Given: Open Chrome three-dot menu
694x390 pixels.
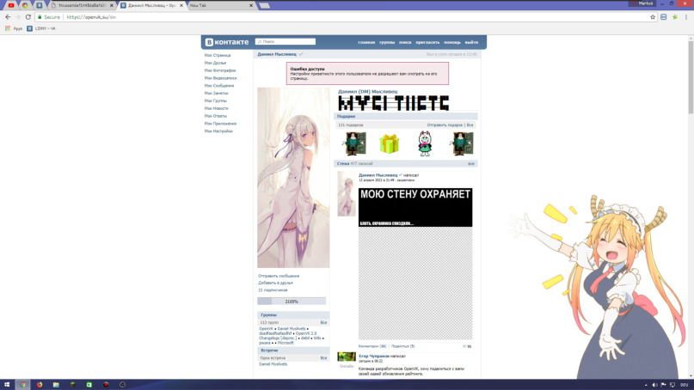Looking at the screenshot, I should (x=686, y=17).
